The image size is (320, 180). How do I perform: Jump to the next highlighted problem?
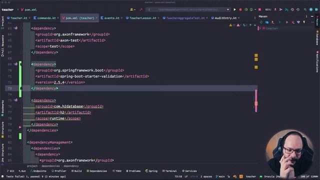255,25
